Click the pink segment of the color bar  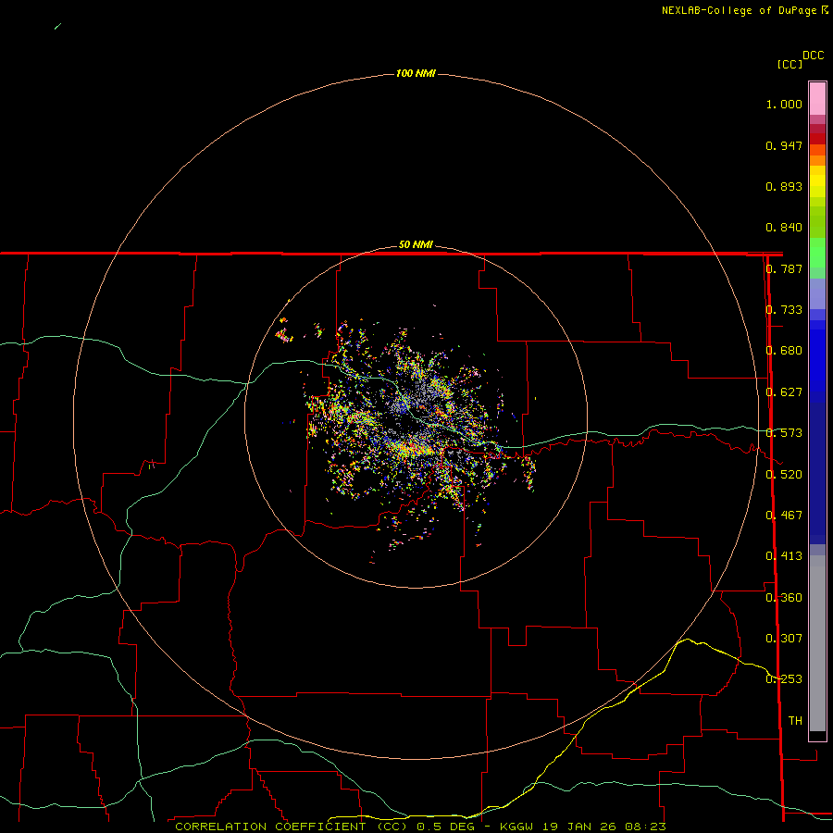817,99
